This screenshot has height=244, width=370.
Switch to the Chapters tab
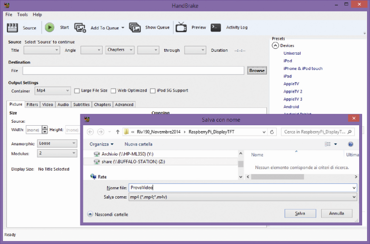click(x=103, y=105)
